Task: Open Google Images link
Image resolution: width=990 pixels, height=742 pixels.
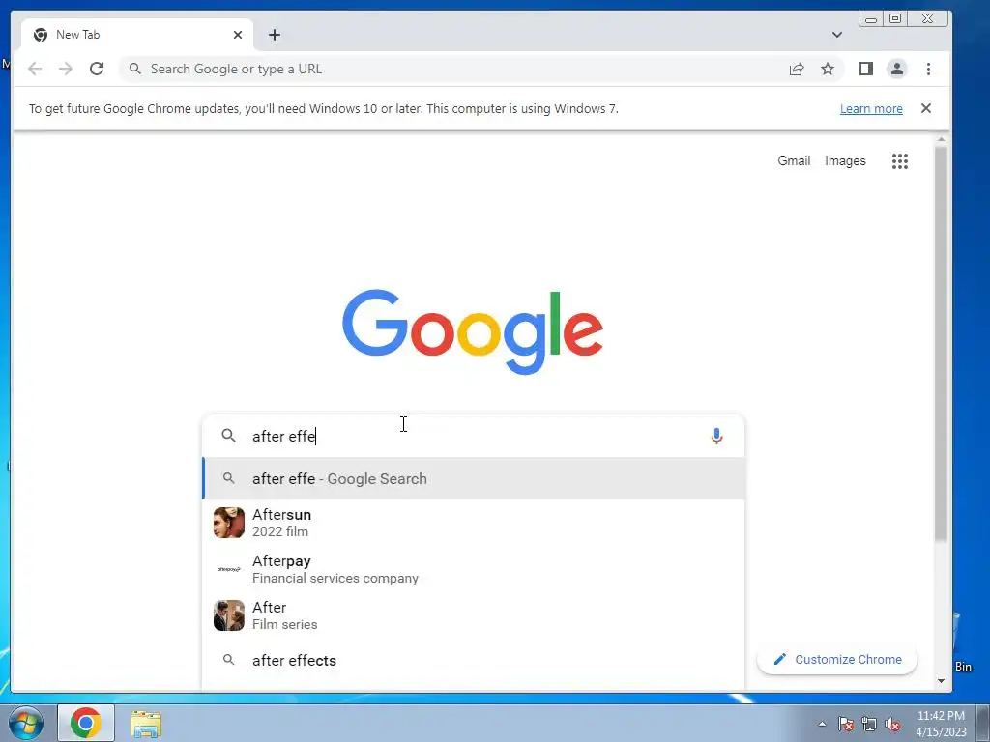Action: pos(845,161)
